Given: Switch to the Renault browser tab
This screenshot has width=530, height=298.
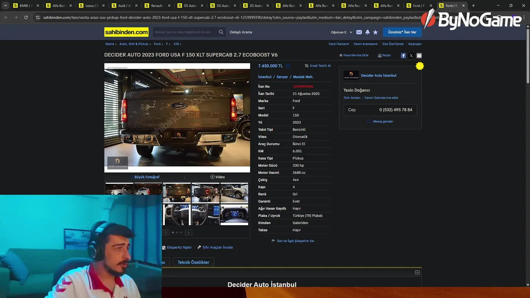Looking at the screenshot, I should click(x=156, y=6).
